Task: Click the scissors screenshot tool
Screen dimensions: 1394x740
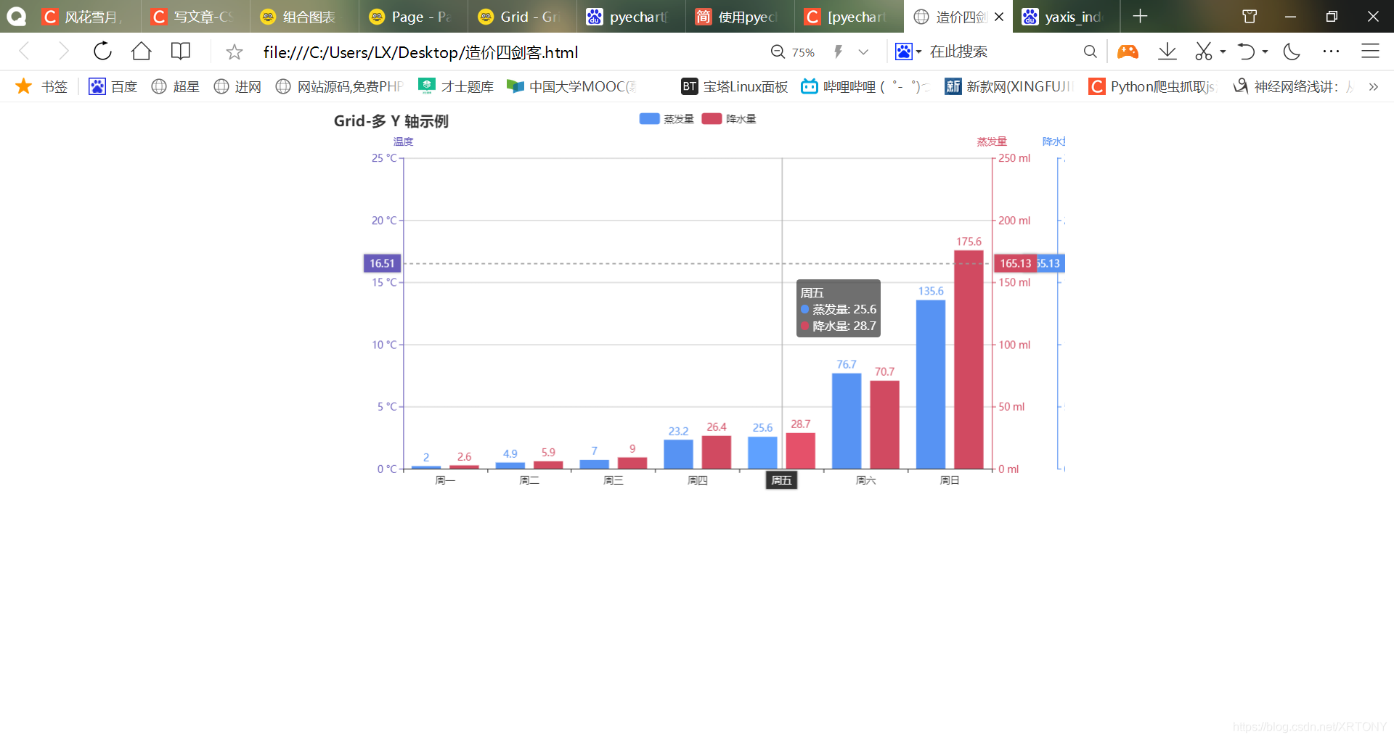Action: [1204, 52]
